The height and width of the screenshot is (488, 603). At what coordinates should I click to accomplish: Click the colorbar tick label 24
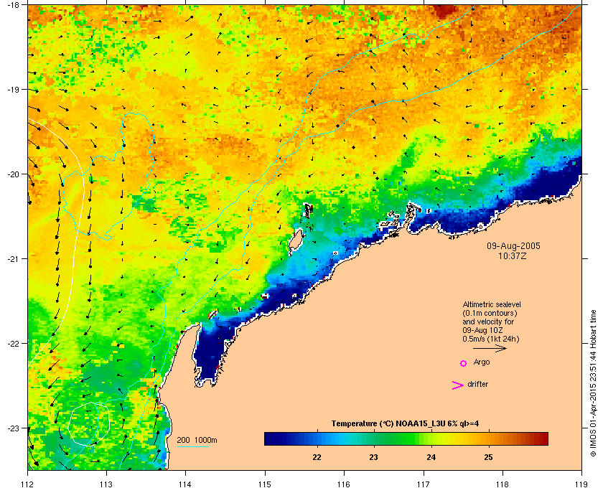(x=431, y=457)
